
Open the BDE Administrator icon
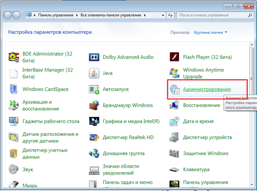14,57
